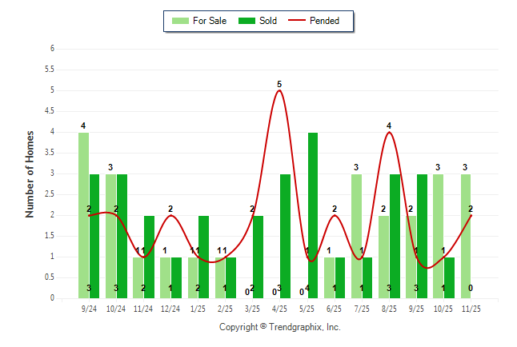517x347 pixels.
Task: Toggle the 'For Sale' legend label
Action: pos(209,21)
